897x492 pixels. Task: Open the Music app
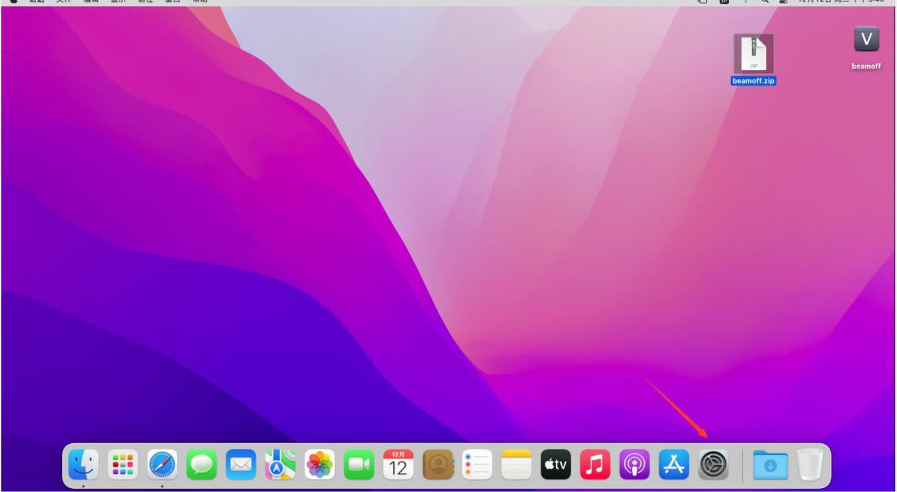tap(595, 465)
